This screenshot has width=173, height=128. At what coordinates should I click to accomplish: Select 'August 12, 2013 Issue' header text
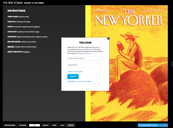34,3
